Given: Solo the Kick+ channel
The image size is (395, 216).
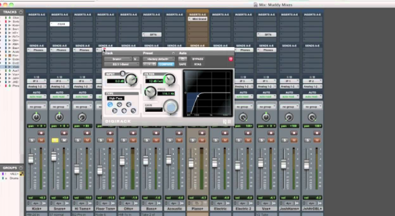Looking at the screenshot, I should pos(32,140).
